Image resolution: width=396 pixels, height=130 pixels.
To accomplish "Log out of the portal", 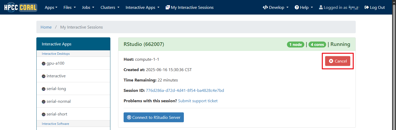I will [375, 8].
